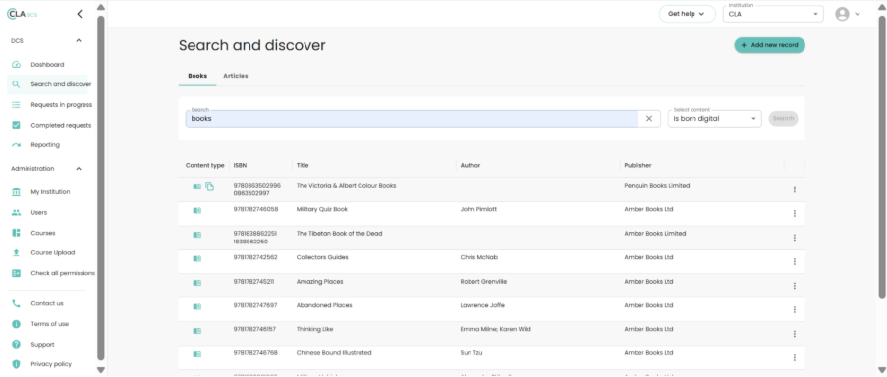Open options for Chinese Bound Illustrated
Image resolution: width=887 pixels, height=377 pixels.
(795, 357)
